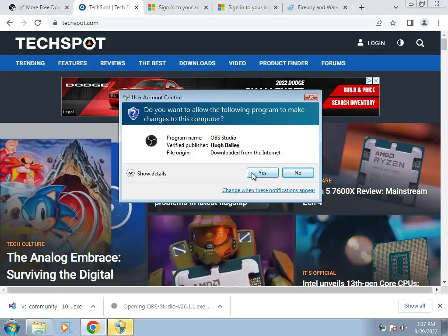Open DOWNLOADS menu

pos(197,63)
